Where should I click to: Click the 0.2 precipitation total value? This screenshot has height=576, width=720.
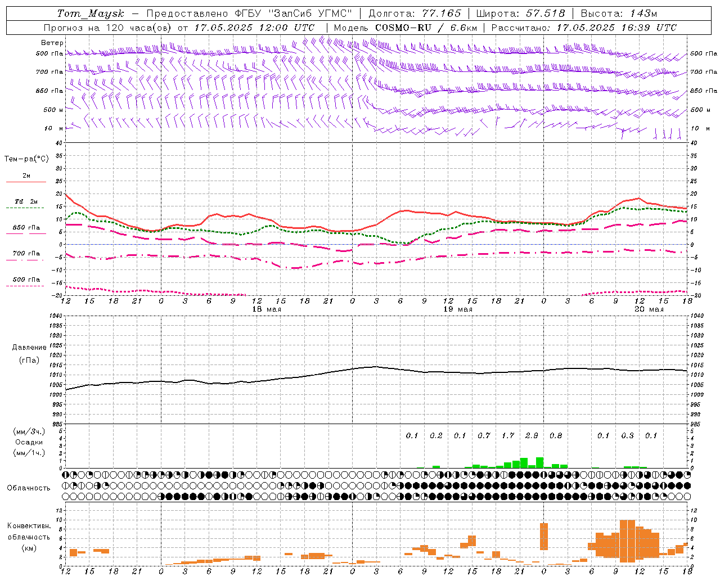tap(436, 435)
